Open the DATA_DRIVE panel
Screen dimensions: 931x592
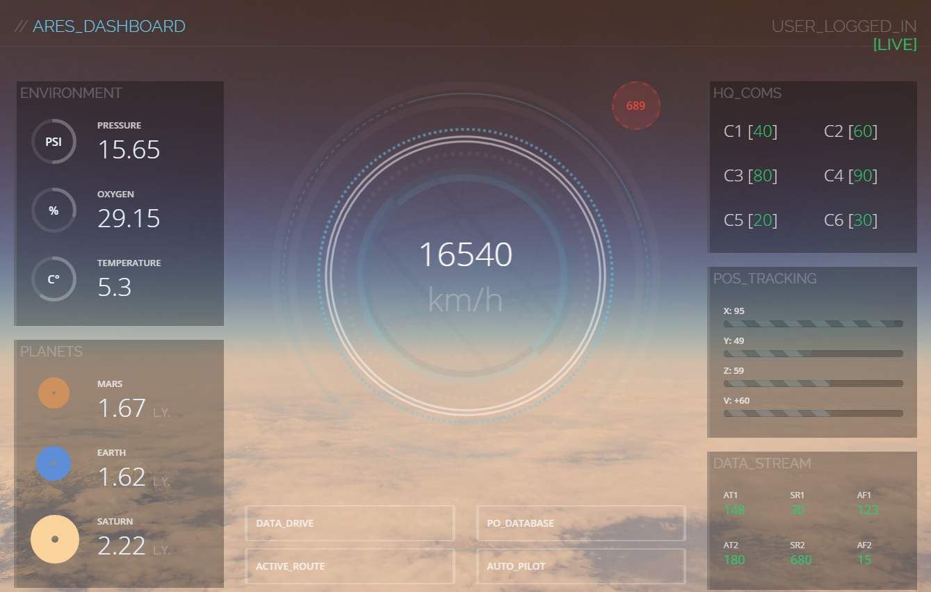tap(350, 523)
